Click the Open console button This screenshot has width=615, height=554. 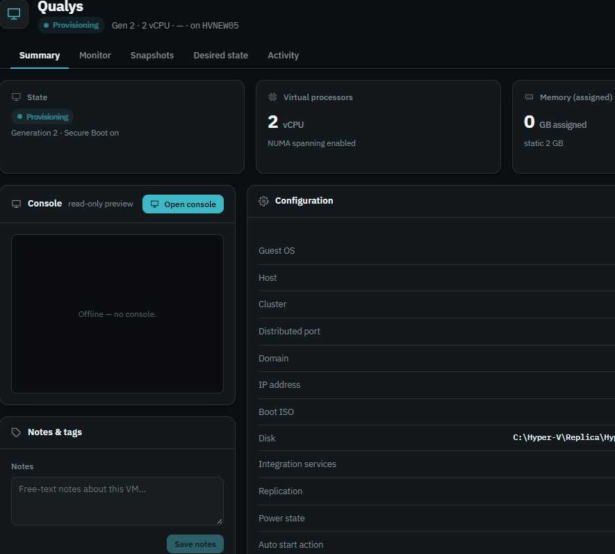[183, 204]
